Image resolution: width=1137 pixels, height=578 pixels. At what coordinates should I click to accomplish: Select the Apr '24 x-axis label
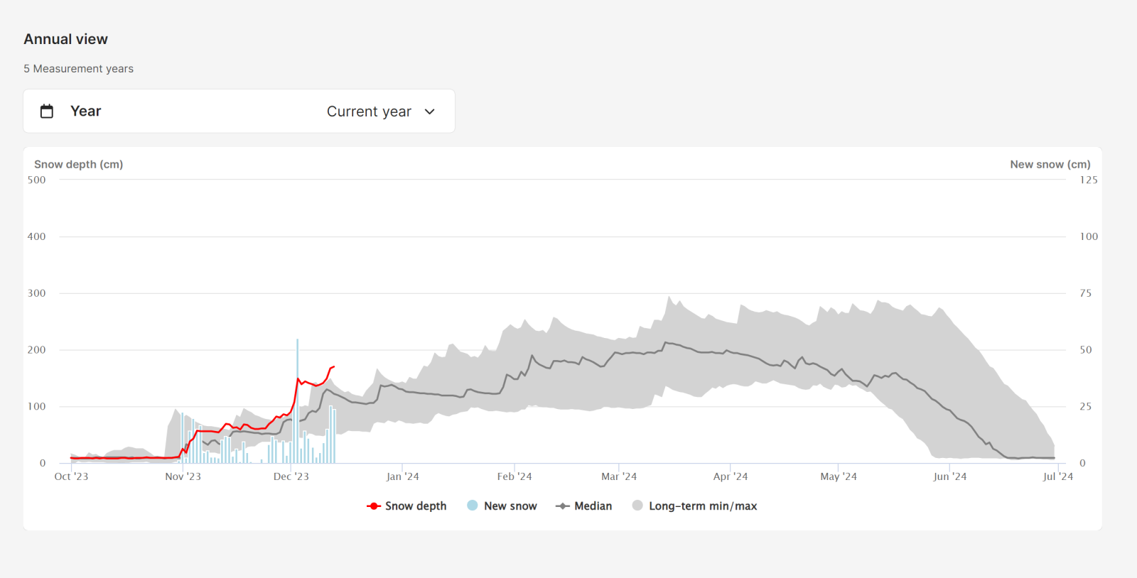point(731,476)
